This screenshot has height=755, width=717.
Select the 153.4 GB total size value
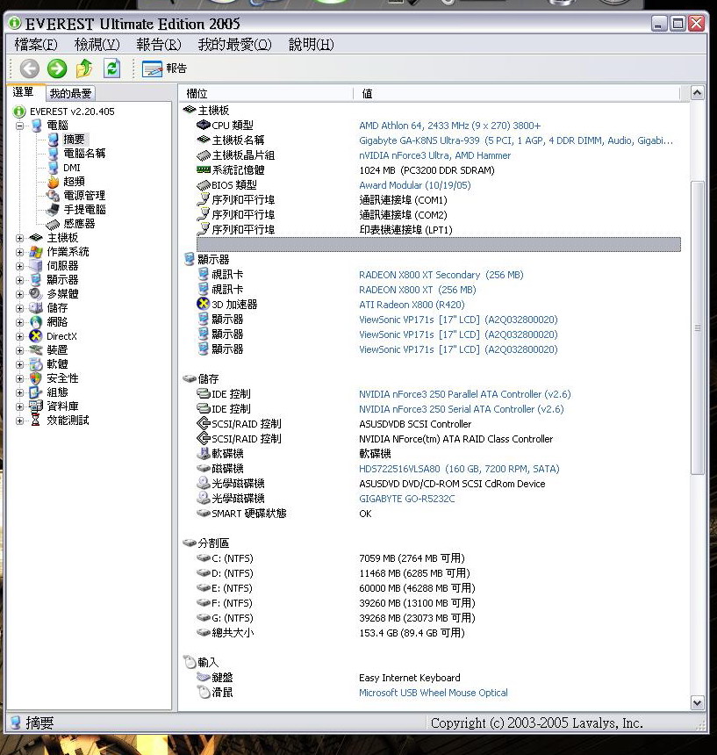pos(412,633)
